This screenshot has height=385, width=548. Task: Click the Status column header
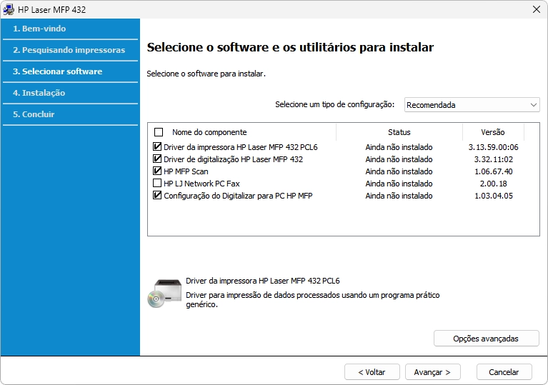coord(399,132)
